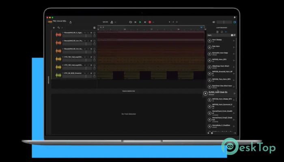Toggle input monitor on MoodyRnB_80_Am_Flu track
The image size is (284, 162).
coord(95,41)
